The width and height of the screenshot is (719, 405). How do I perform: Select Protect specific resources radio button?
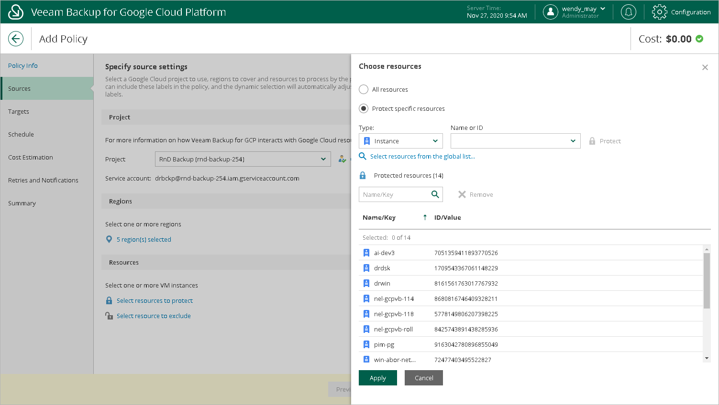364,108
